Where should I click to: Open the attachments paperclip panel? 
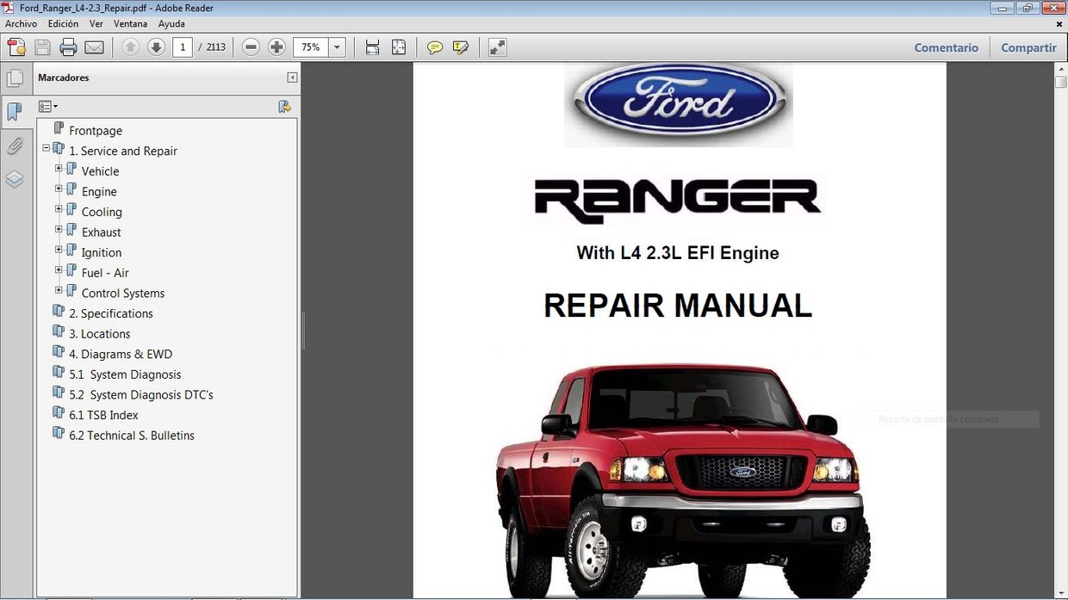click(15, 145)
